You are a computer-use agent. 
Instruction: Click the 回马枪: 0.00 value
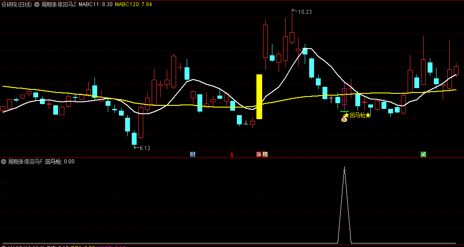coord(60,162)
